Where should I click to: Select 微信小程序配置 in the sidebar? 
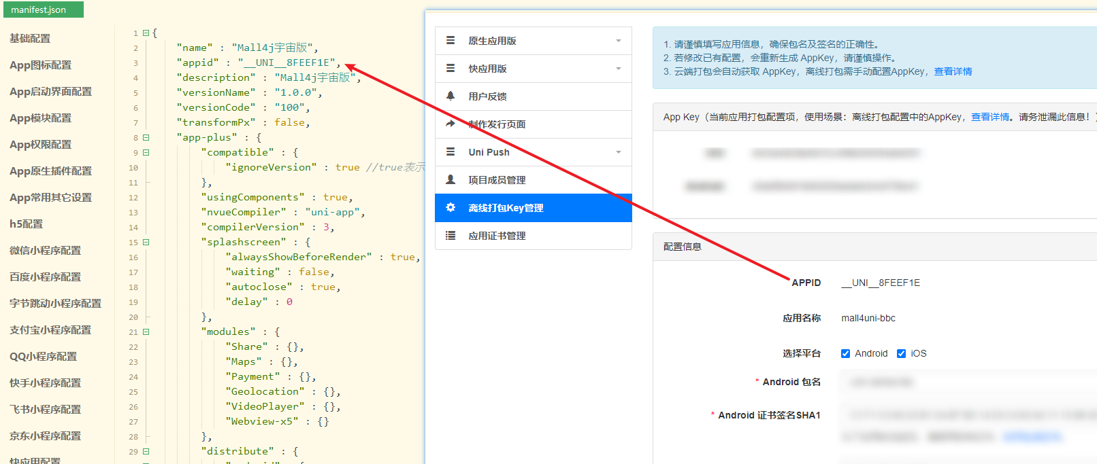click(45, 251)
